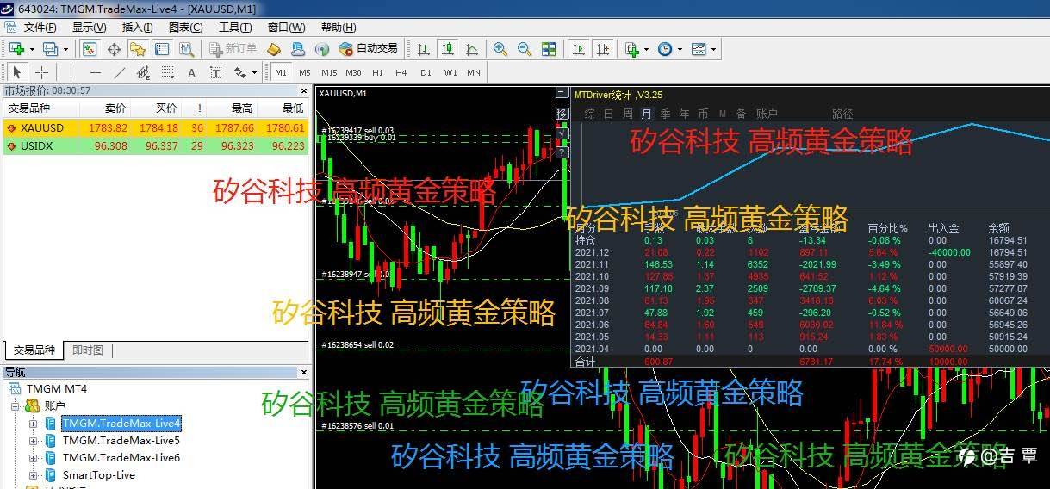This screenshot has width=1050, height=489.
Task: Select 月 tab in MTDriver panel
Action: point(647,113)
